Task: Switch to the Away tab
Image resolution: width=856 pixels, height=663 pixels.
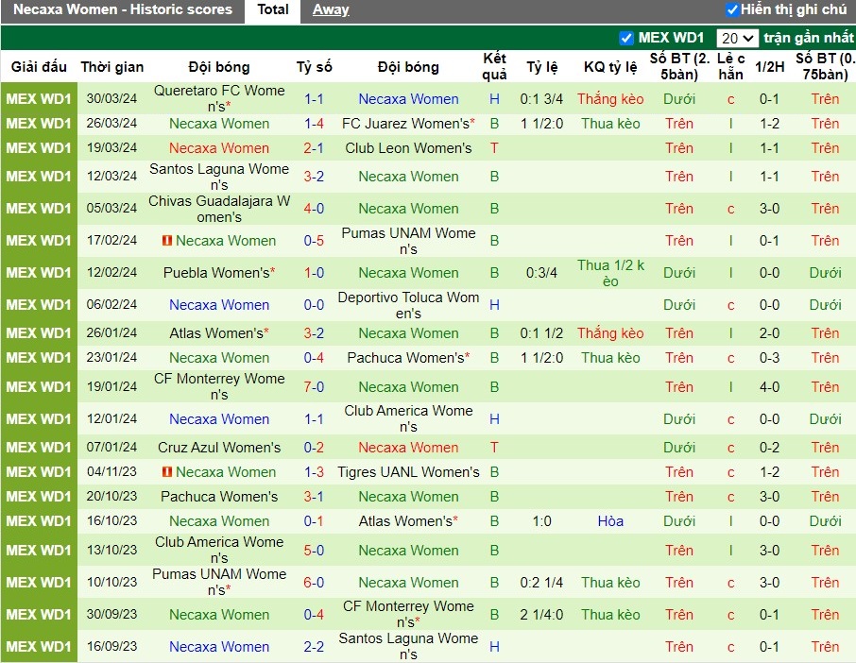Action: click(x=331, y=9)
